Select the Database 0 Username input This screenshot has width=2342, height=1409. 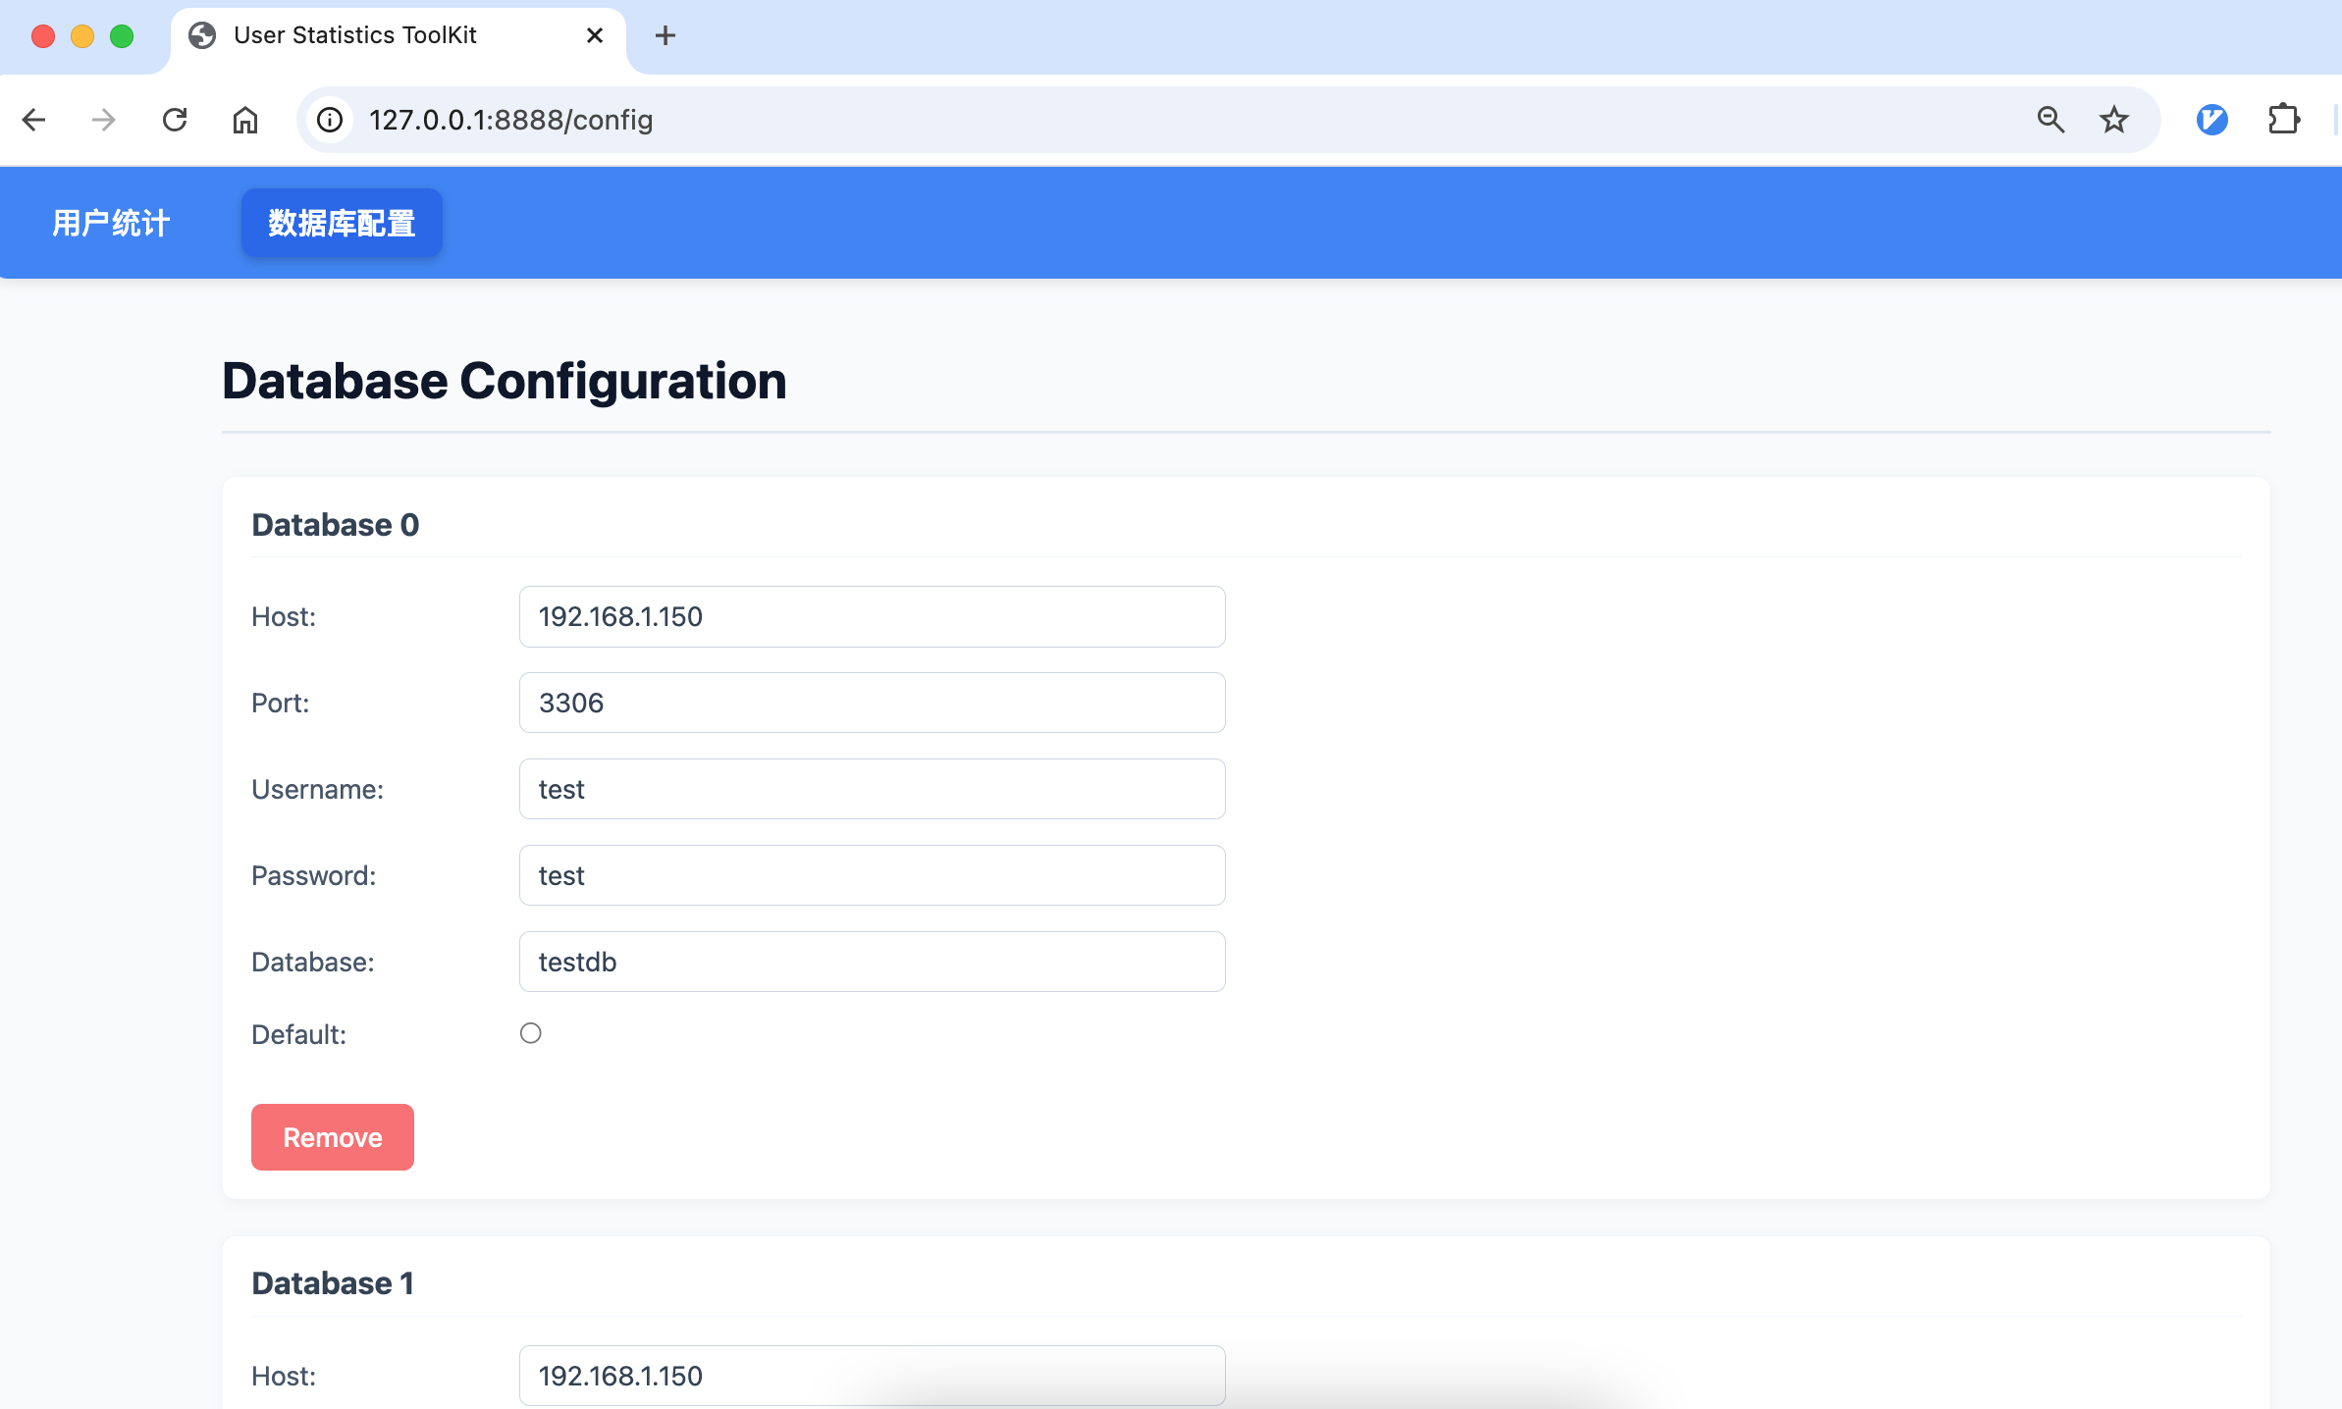(872, 790)
